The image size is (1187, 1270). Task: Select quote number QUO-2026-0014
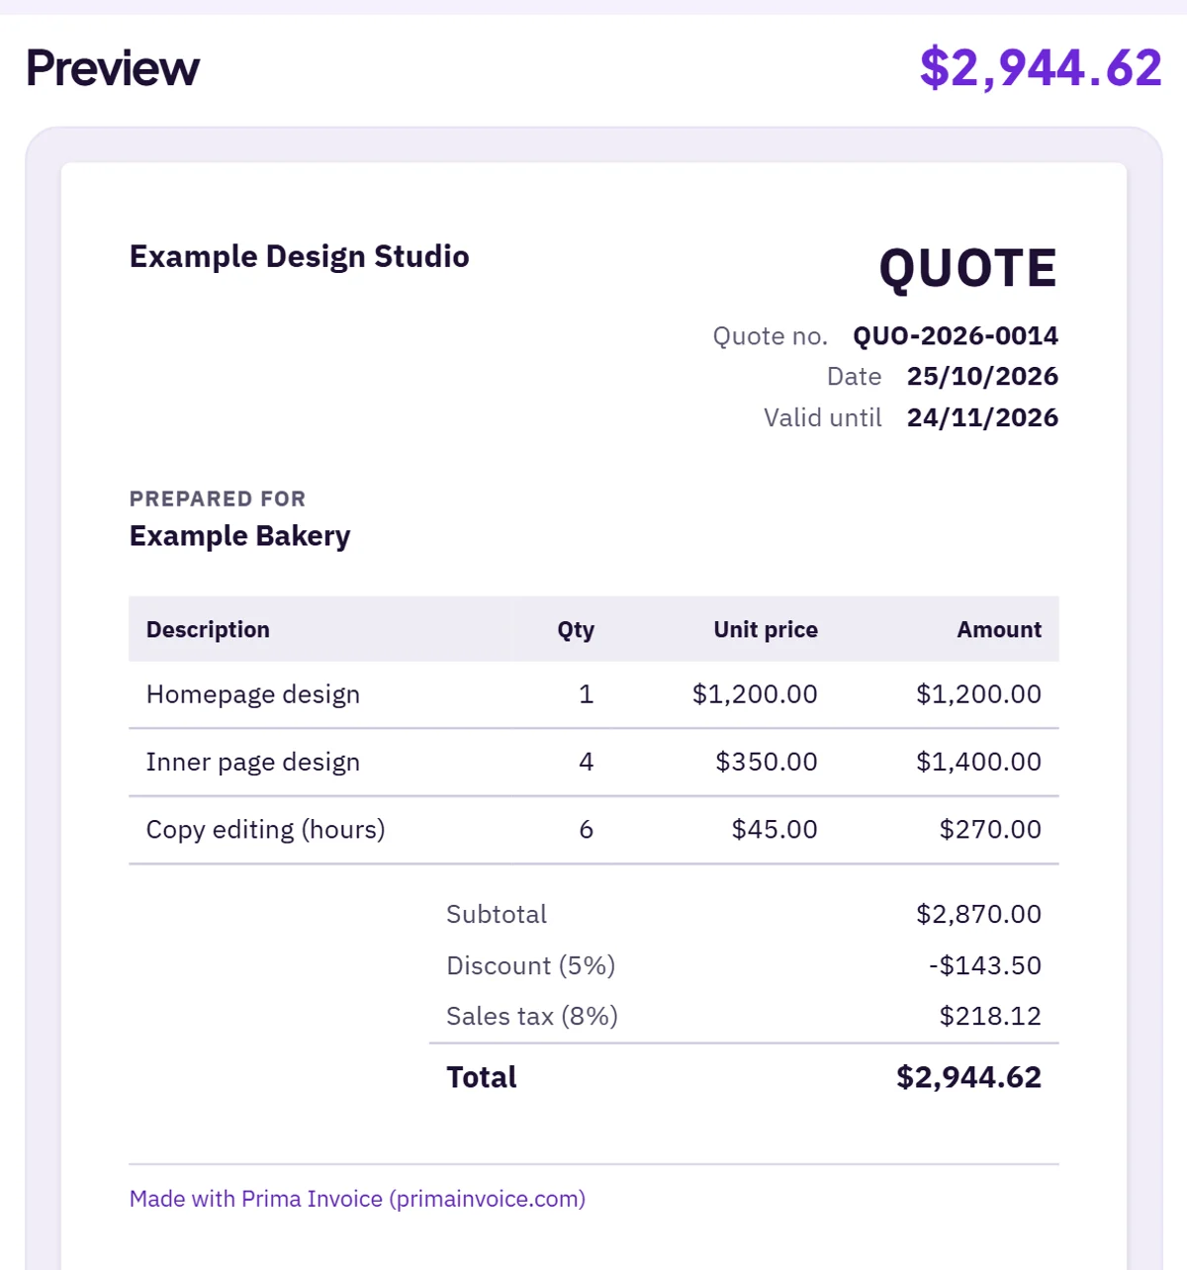pyautogui.click(x=956, y=336)
